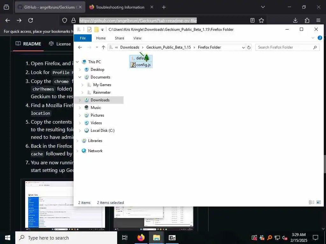Open address bar previous locations dropdown
The image size is (326, 244).
[x=243, y=48]
